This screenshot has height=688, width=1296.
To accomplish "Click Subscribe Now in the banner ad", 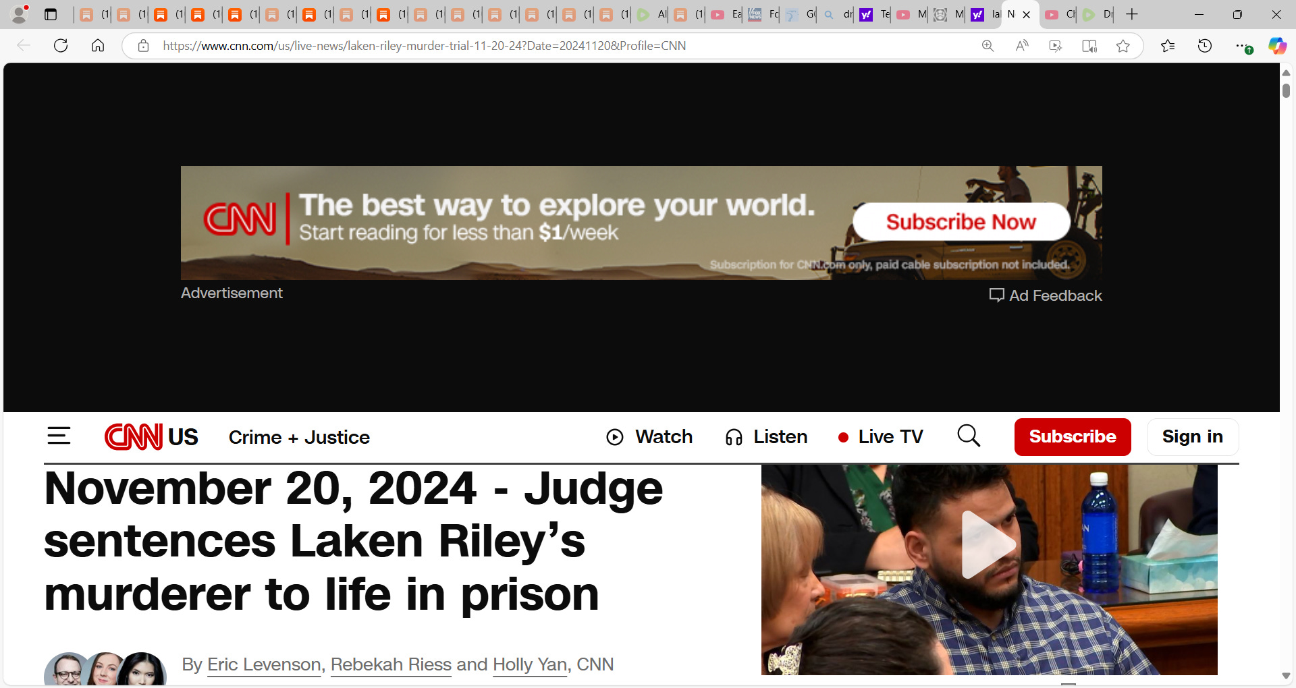I will (961, 221).
